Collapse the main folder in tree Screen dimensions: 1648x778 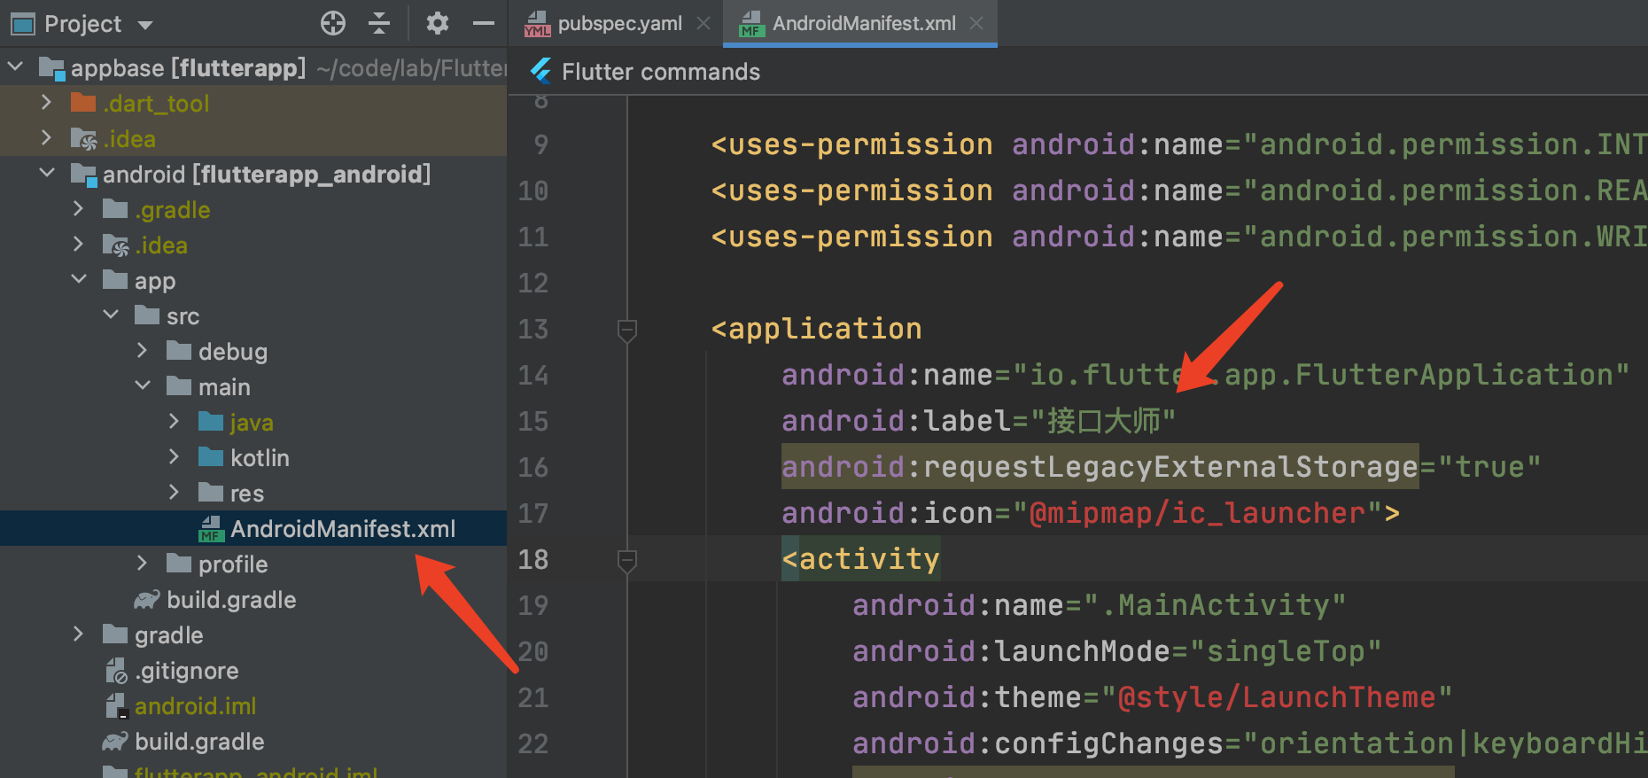click(x=143, y=386)
